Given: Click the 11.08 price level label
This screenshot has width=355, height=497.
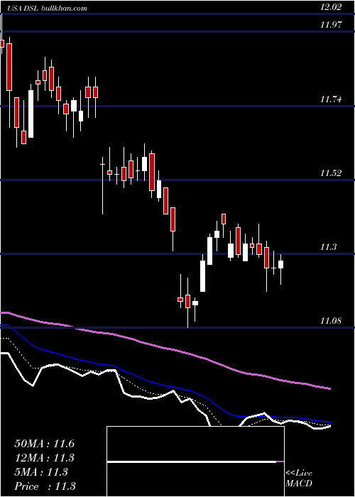Looking at the screenshot, I should 331,321.
